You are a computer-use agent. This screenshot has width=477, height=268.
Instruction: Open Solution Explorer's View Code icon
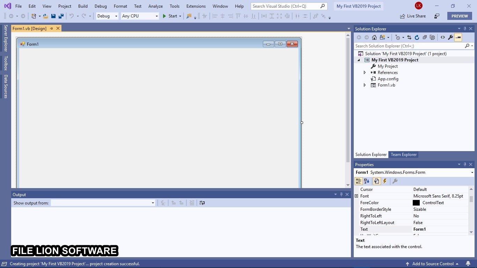[x=443, y=37]
